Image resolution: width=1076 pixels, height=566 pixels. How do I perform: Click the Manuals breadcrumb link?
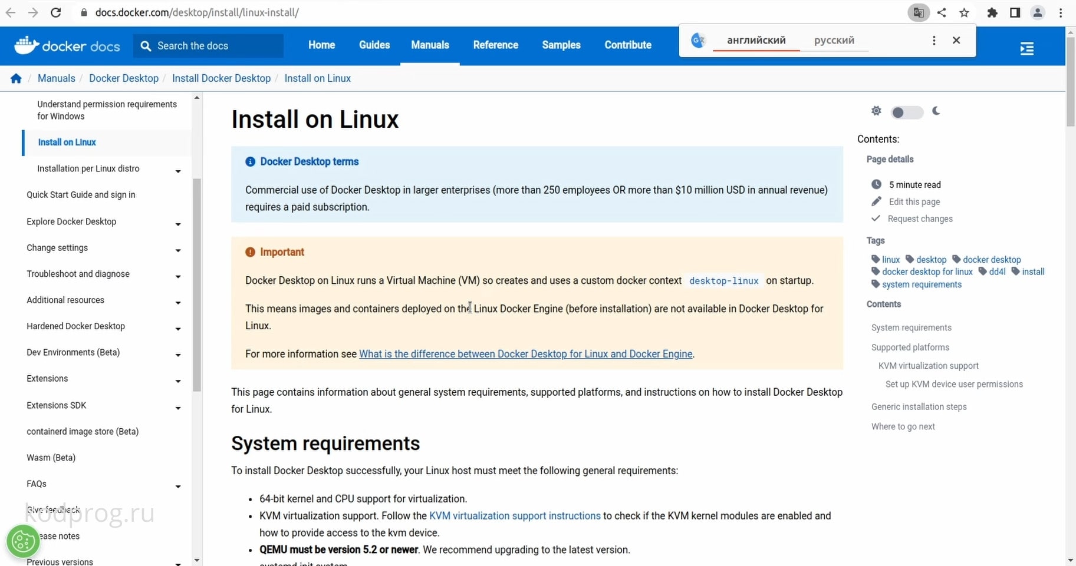(x=57, y=78)
